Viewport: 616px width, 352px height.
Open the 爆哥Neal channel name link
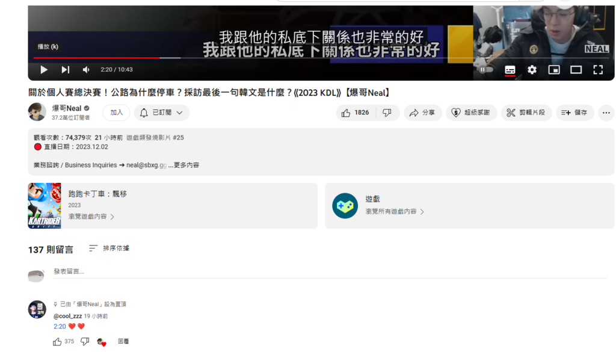pyautogui.click(x=66, y=108)
